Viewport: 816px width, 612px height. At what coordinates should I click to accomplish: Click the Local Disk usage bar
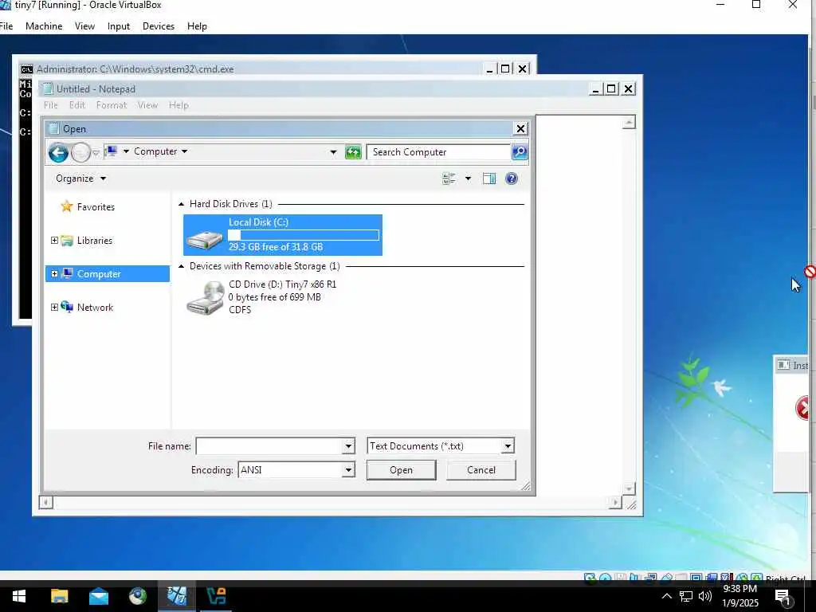(304, 235)
